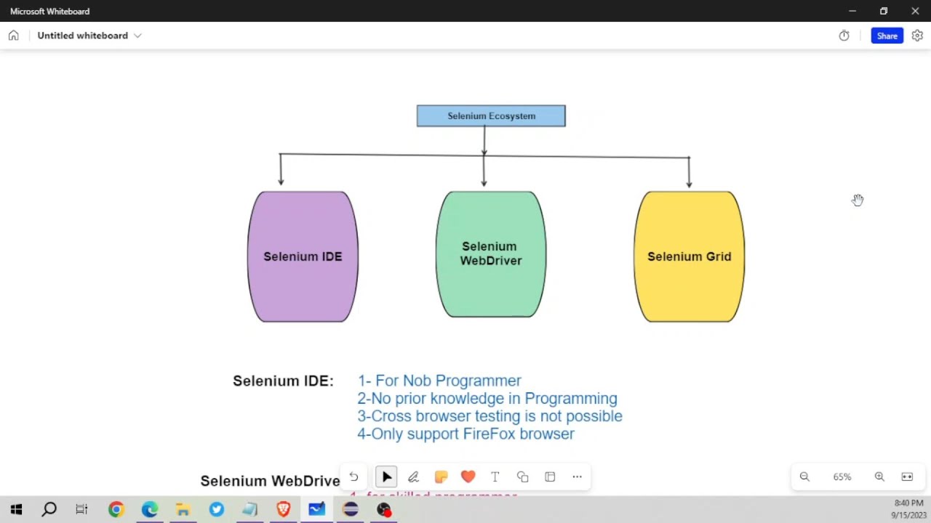Open File Explorer from taskbar
931x523 pixels.
[x=183, y=510]
